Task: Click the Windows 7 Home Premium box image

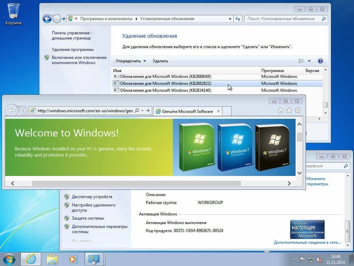Action: pos(197,147)
